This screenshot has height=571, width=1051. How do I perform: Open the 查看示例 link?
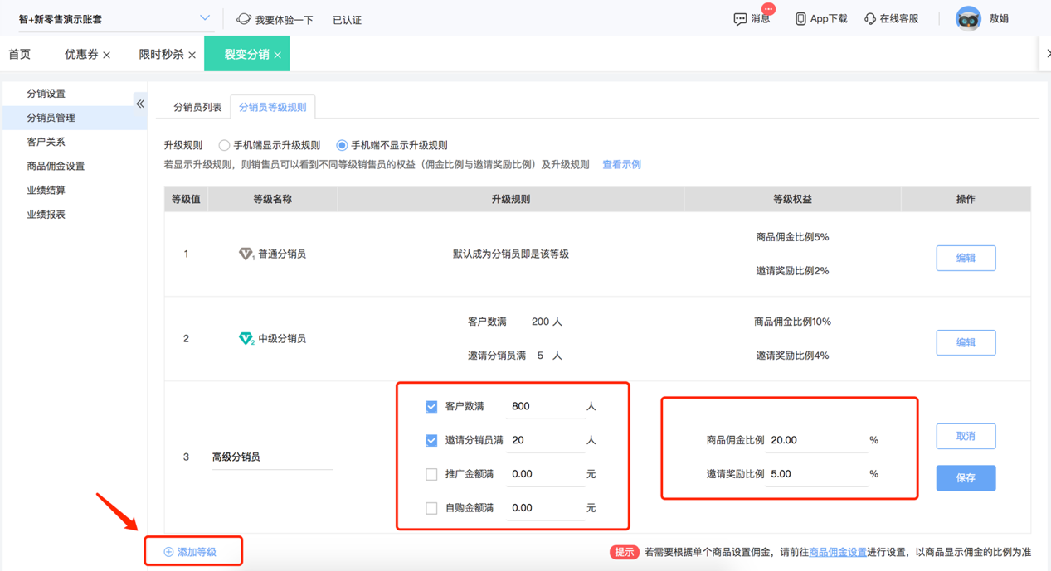(x=621, y=165)
